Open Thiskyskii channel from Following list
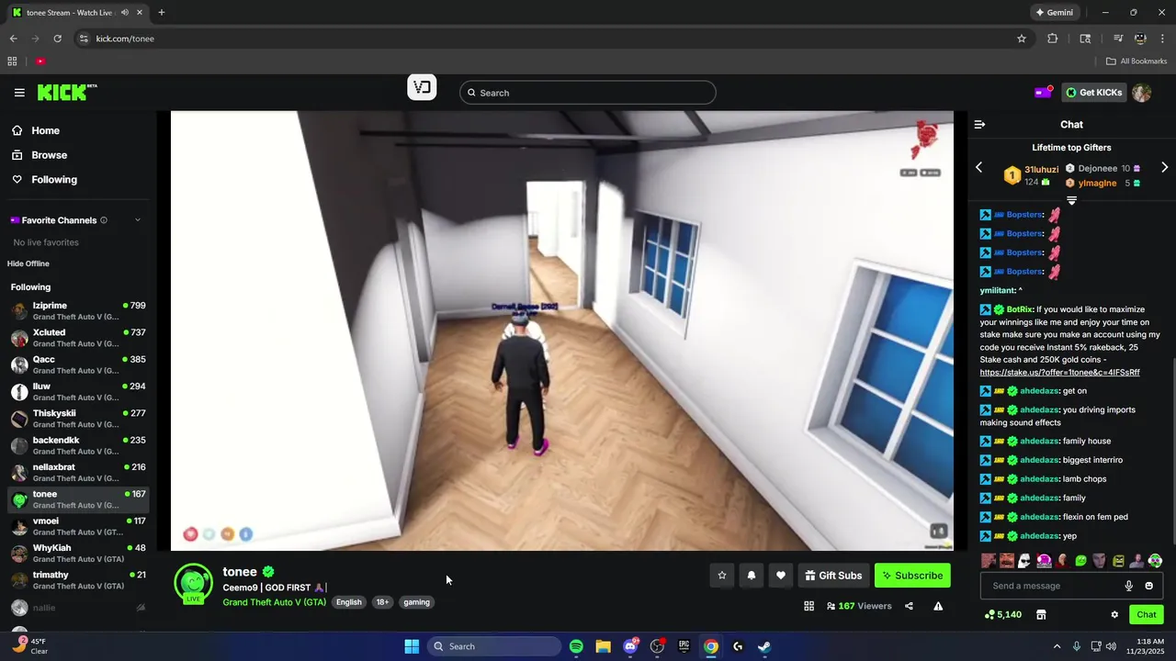The width and height of the screenshot is (1176, 661). tap(78, 419)
